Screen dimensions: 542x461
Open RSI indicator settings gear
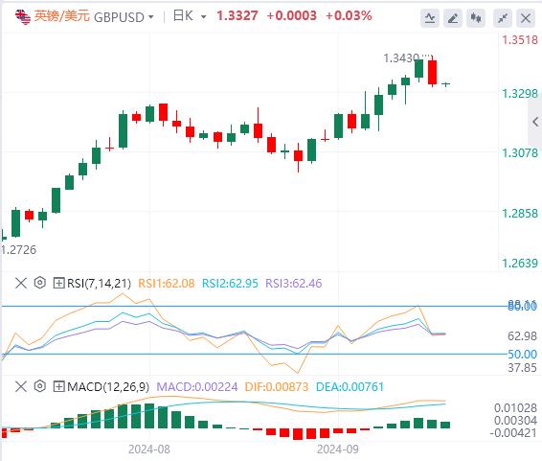[40, 283]
